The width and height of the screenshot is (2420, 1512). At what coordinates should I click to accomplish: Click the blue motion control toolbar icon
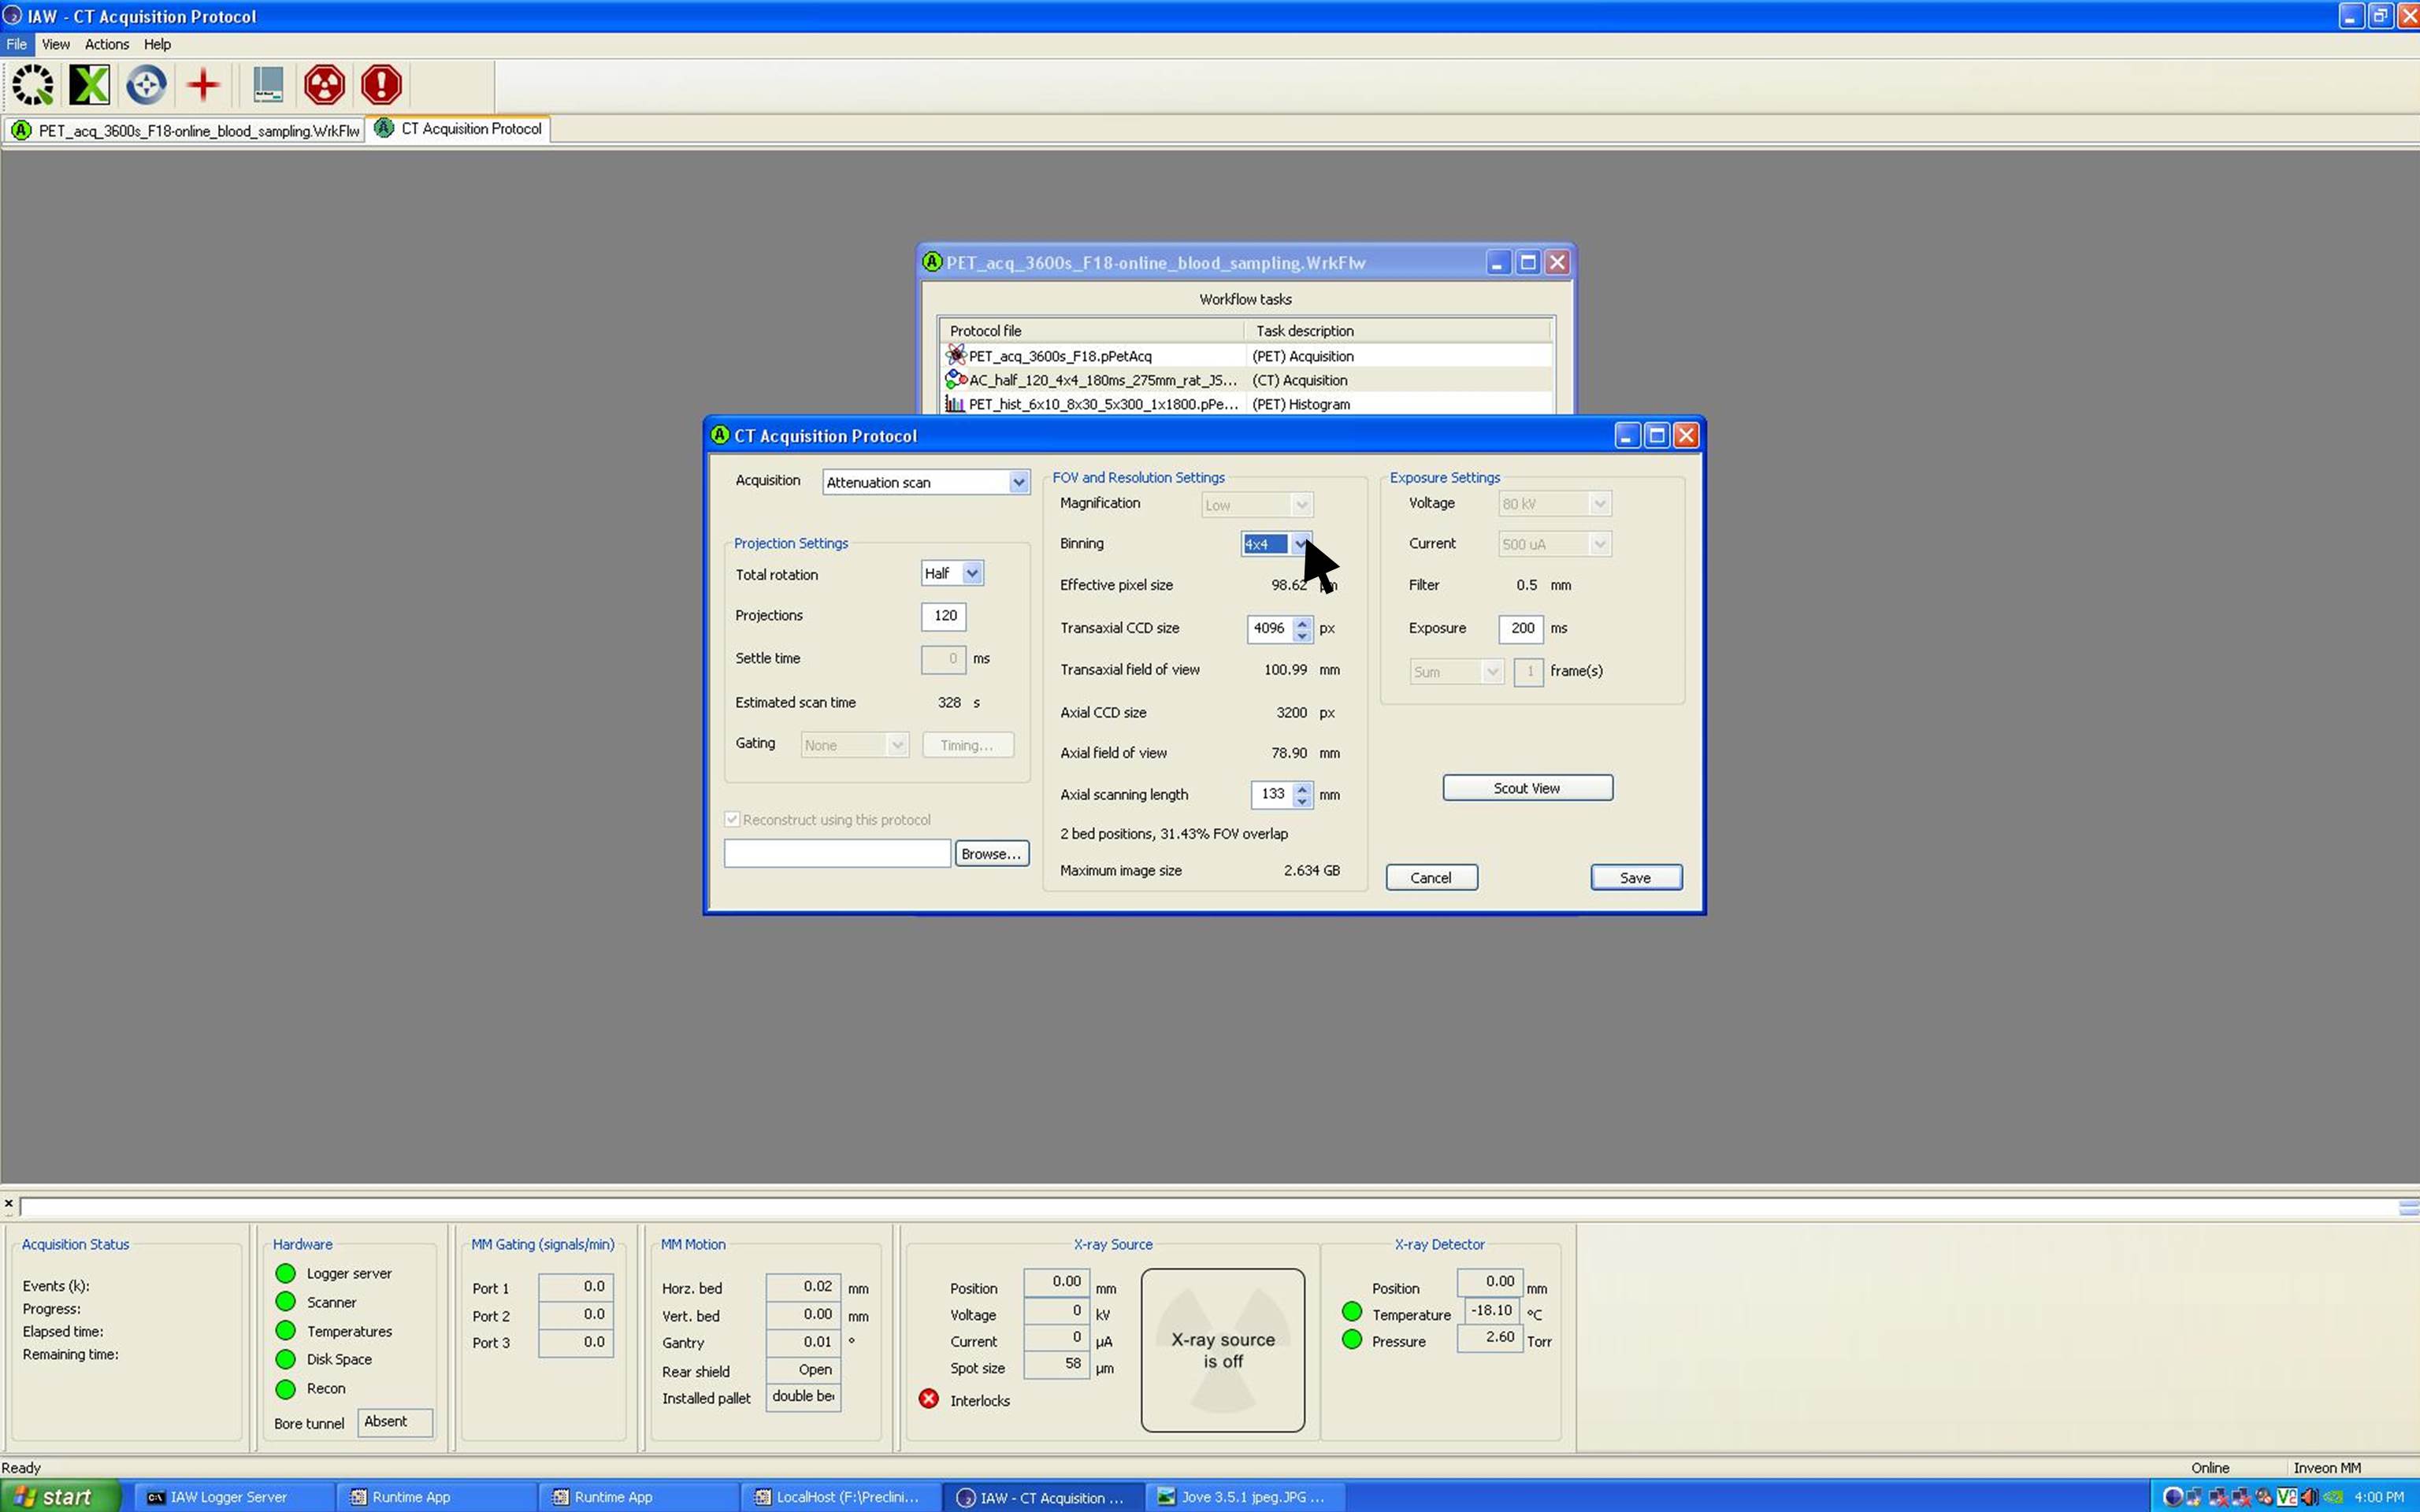point(146,85)
